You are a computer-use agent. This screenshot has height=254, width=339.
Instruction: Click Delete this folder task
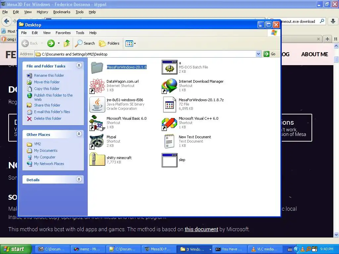click(48, 118)
